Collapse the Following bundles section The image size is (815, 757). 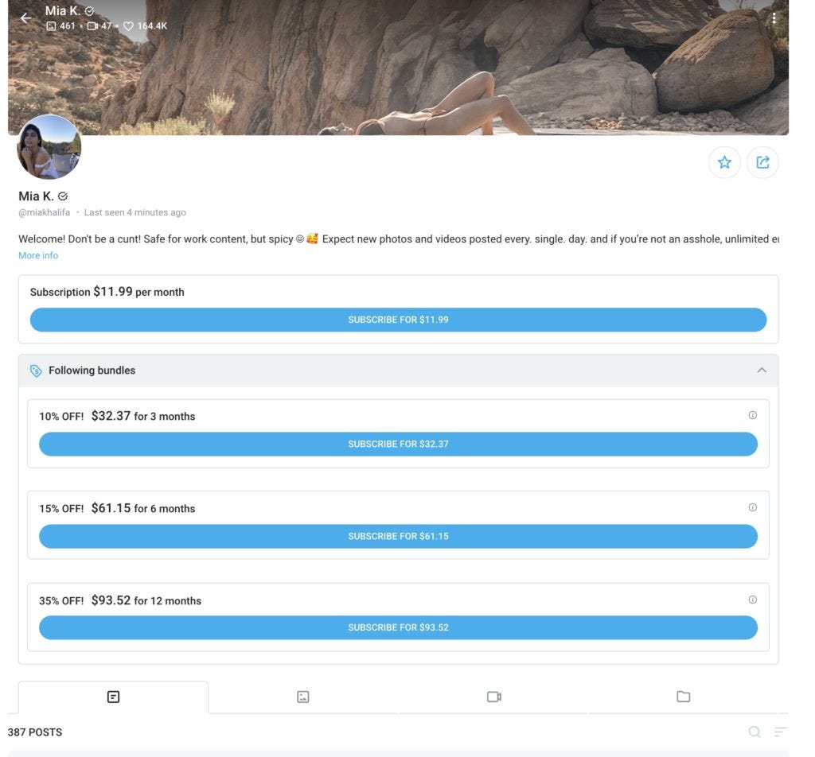[x=762, y=371]
